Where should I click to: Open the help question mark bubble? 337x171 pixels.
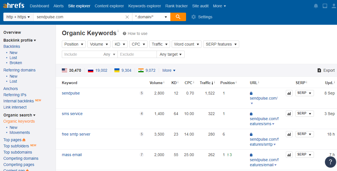coord(330,162)
